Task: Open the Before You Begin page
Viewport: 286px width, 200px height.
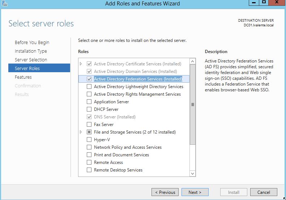Action: point(32,42)
